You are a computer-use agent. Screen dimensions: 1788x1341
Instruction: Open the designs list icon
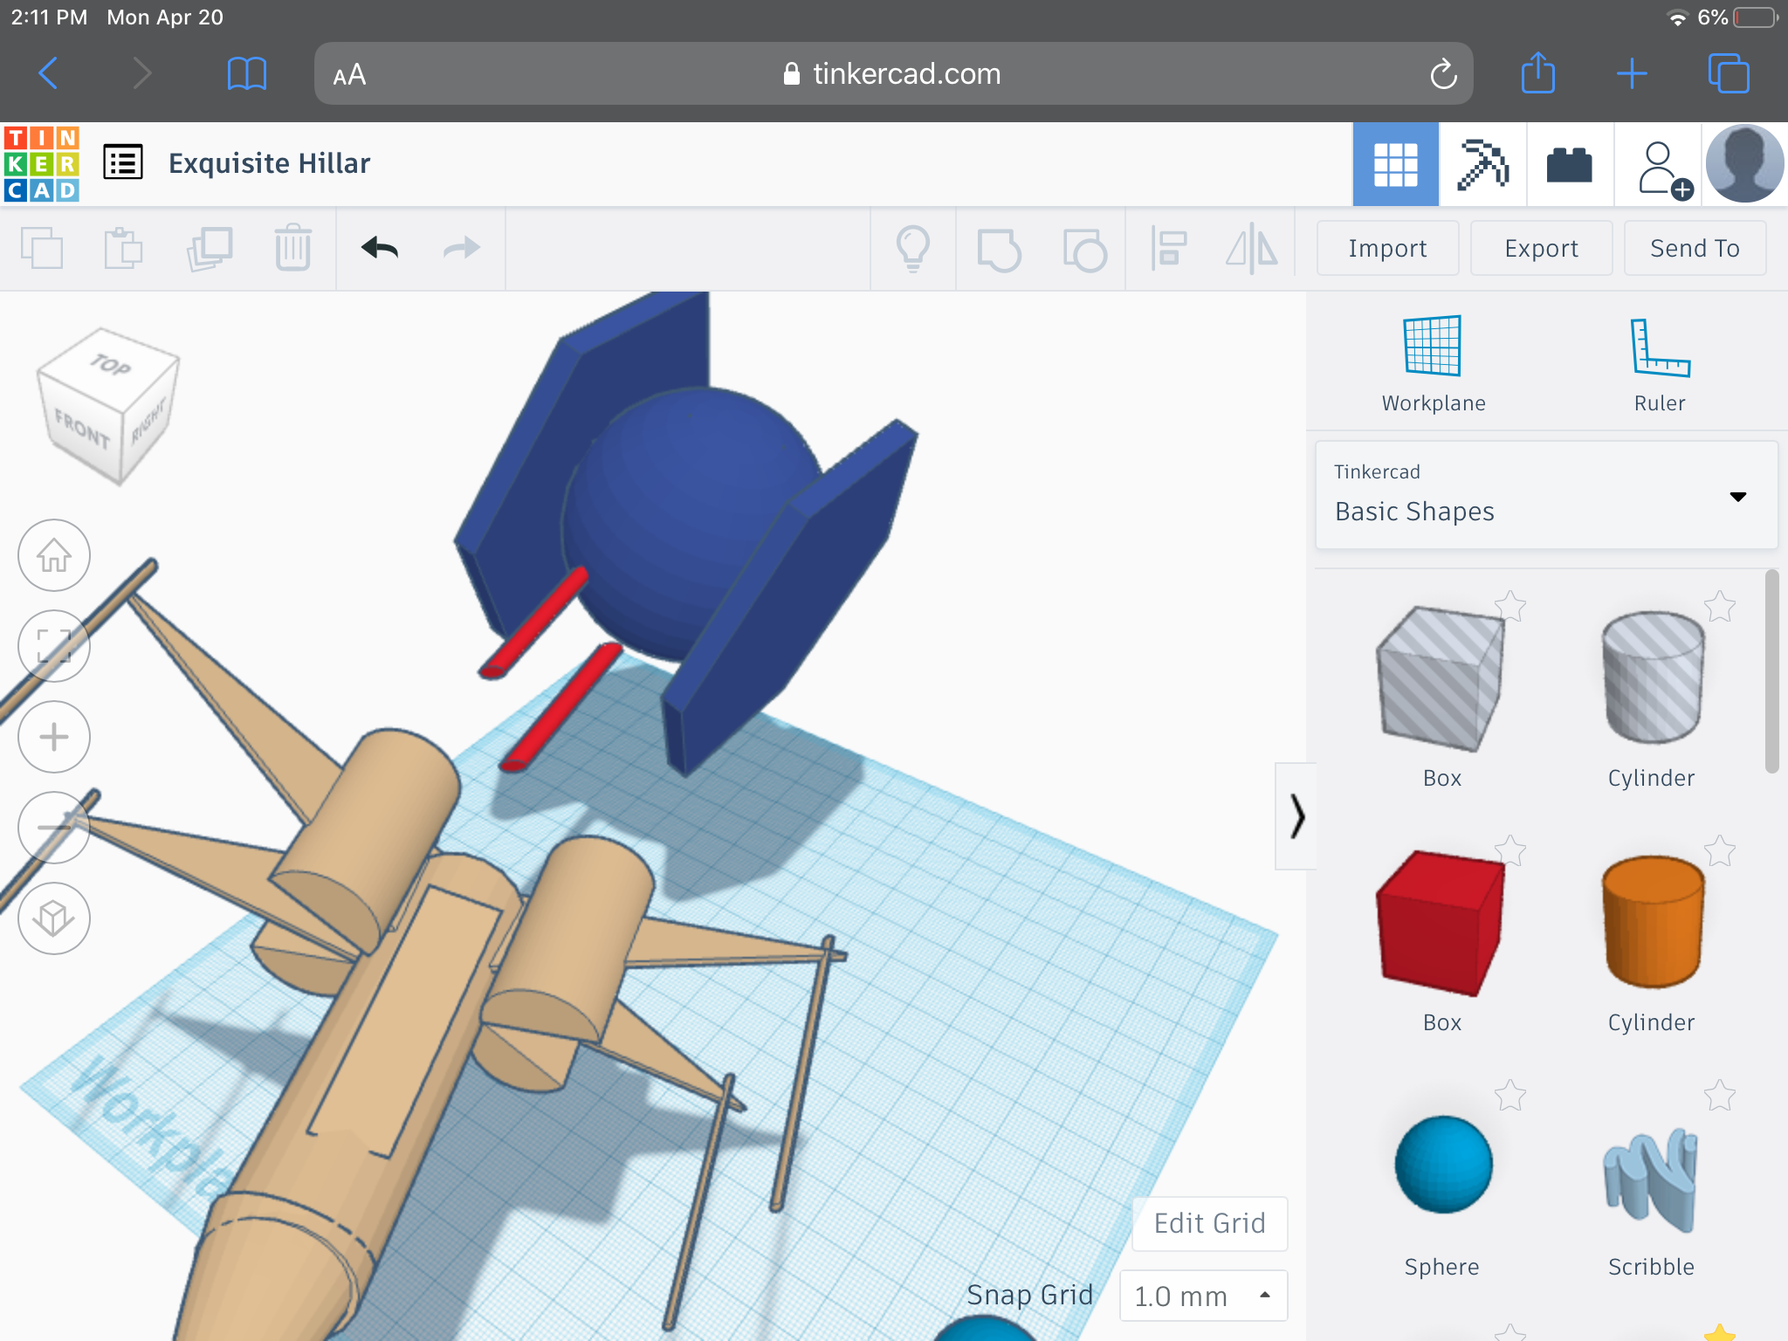(123, 162)
